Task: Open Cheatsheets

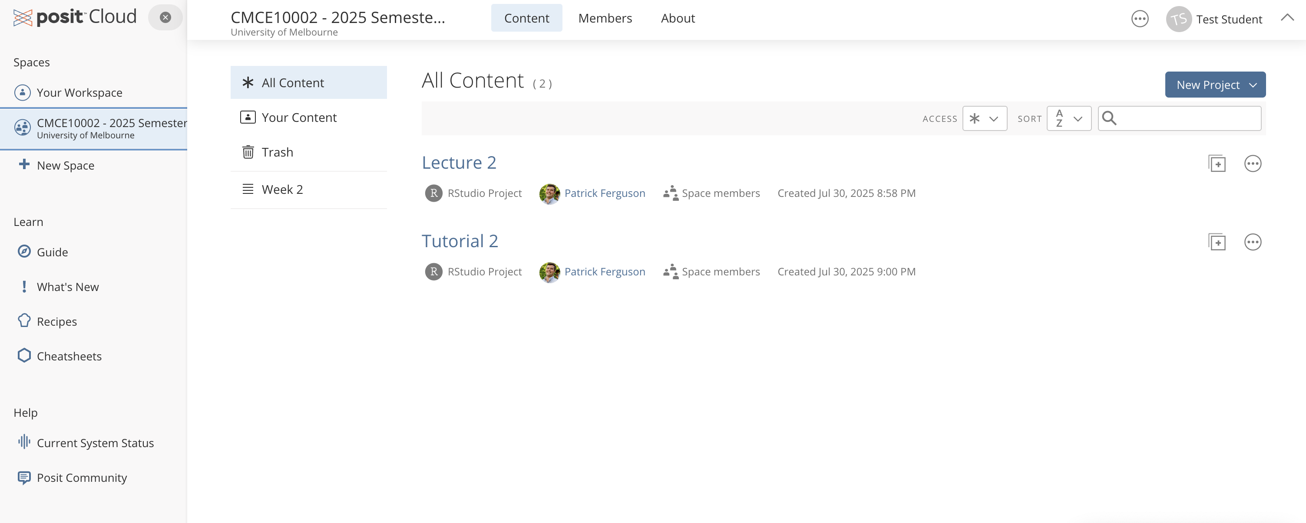Action: click(x=69, y=356)
